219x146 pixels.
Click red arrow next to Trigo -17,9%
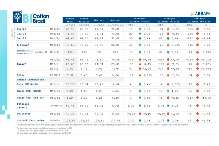pos(197,98)
